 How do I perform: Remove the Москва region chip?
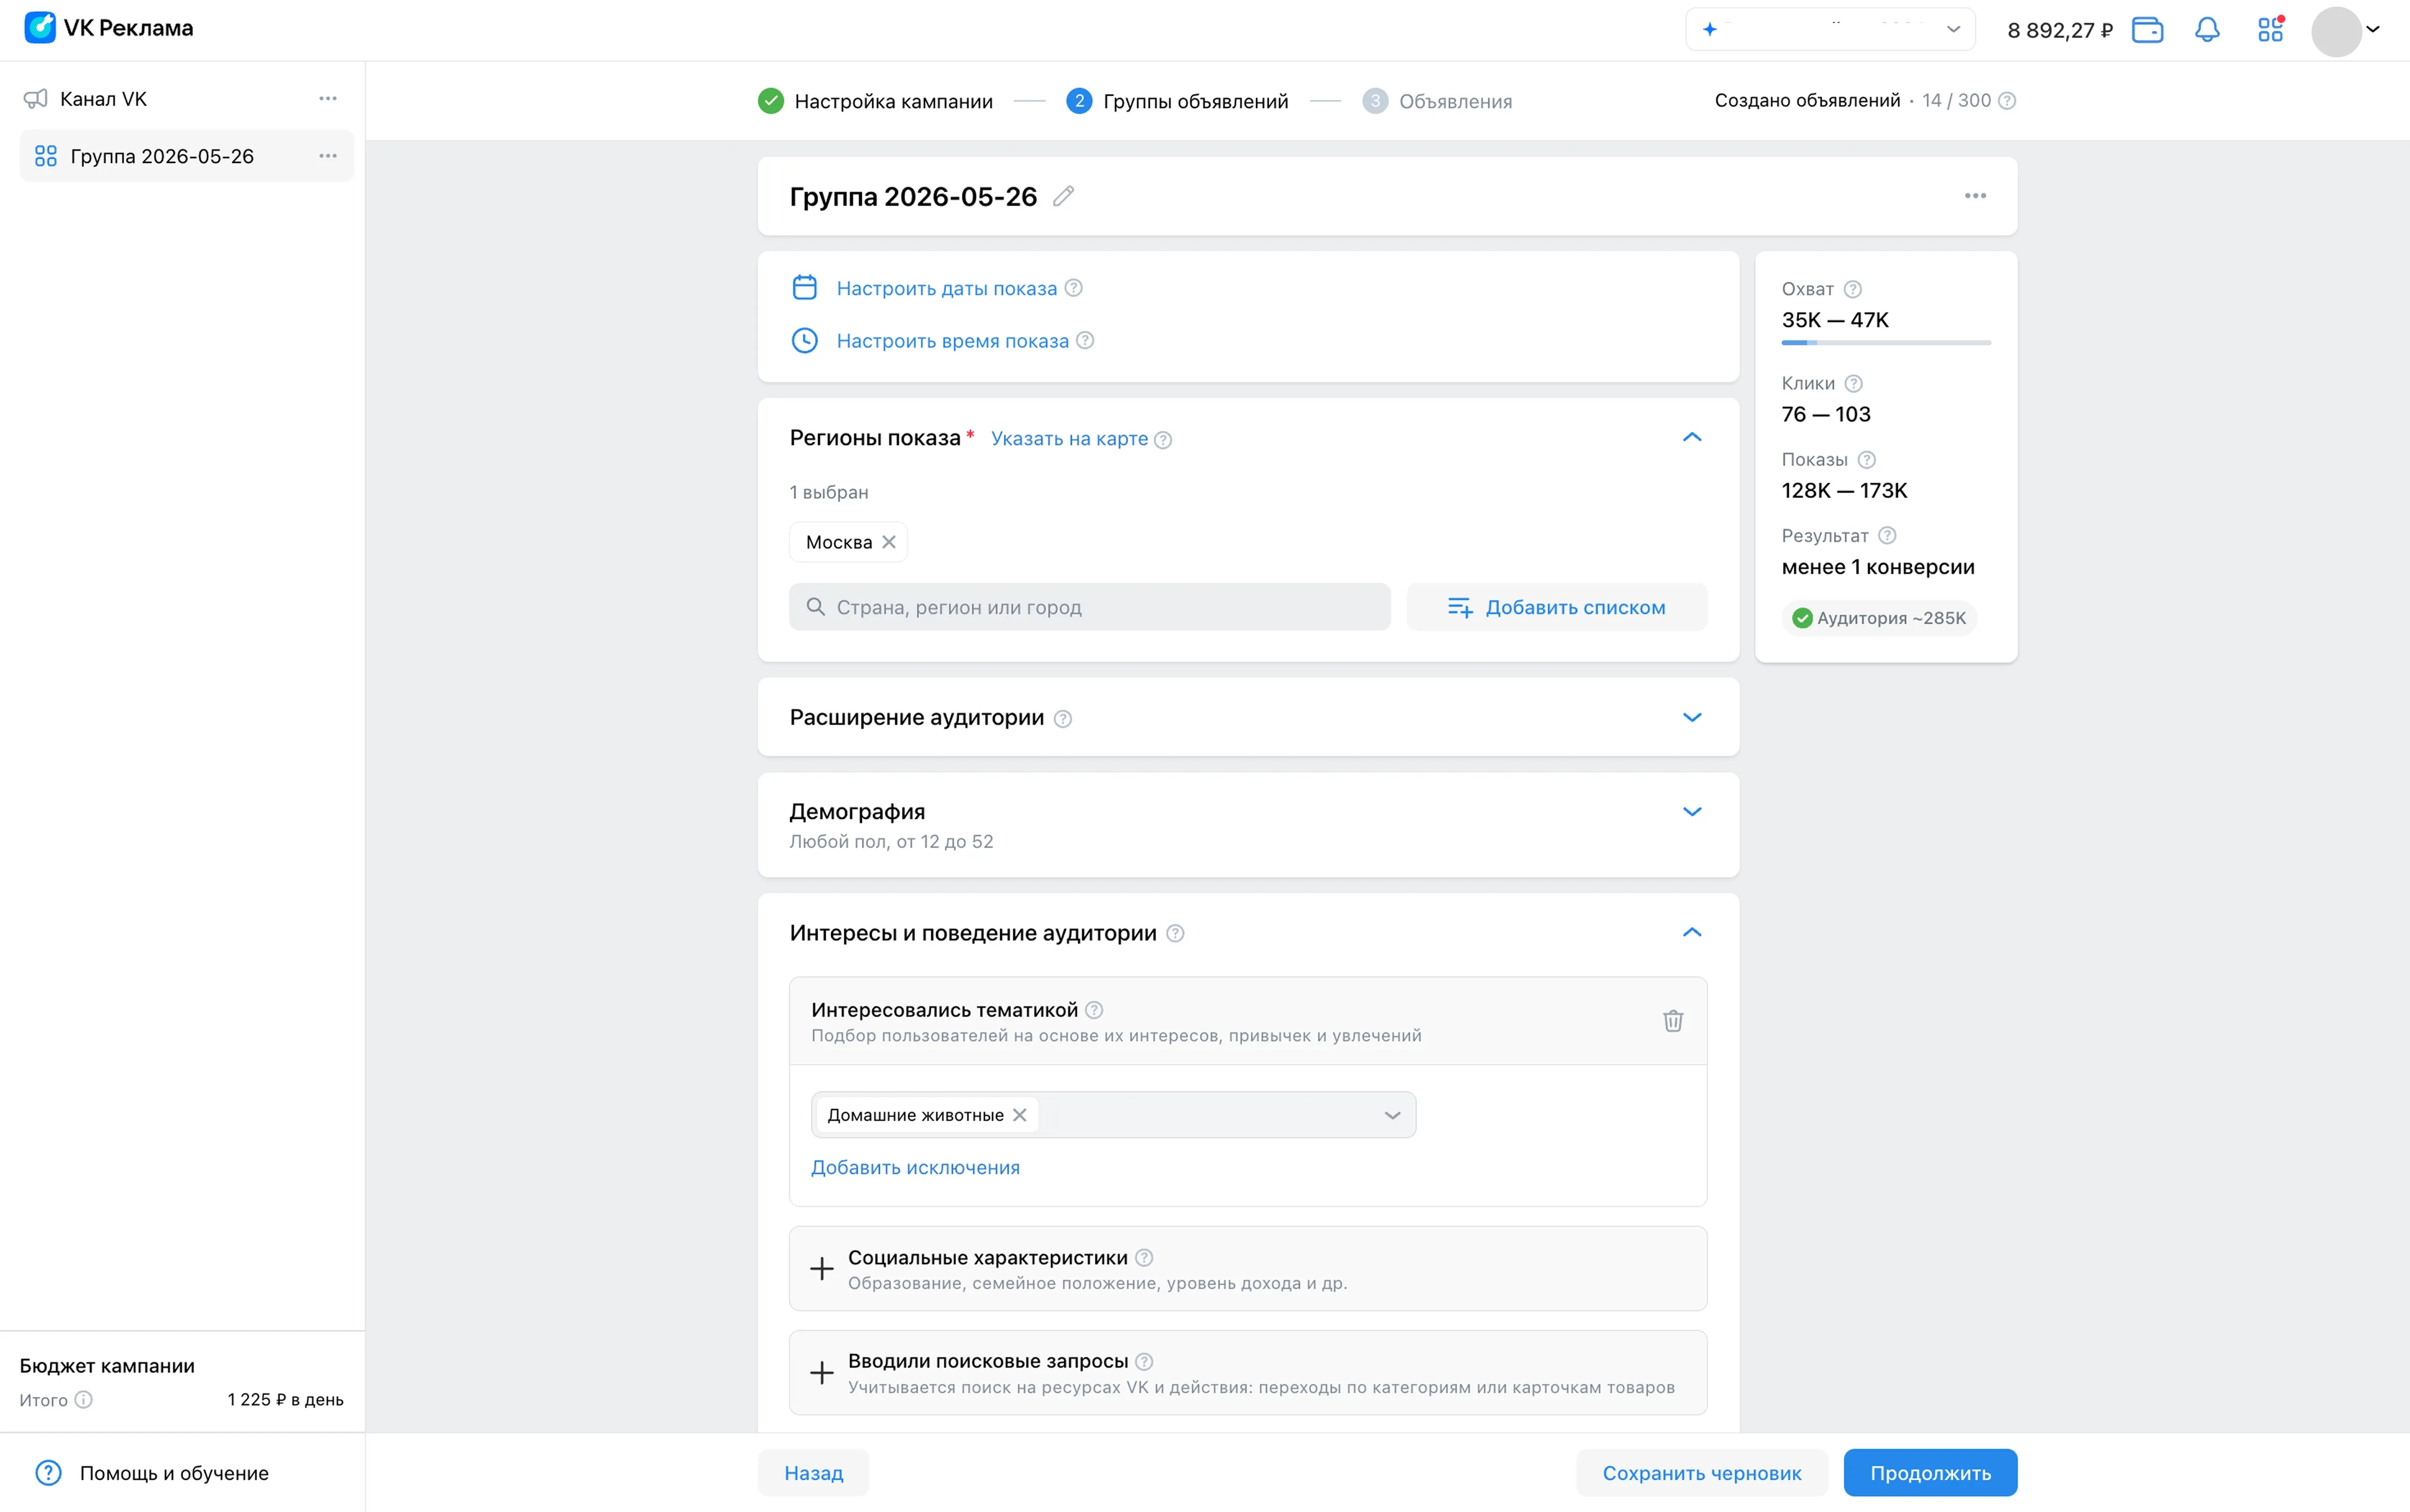(x=888, y=542)
